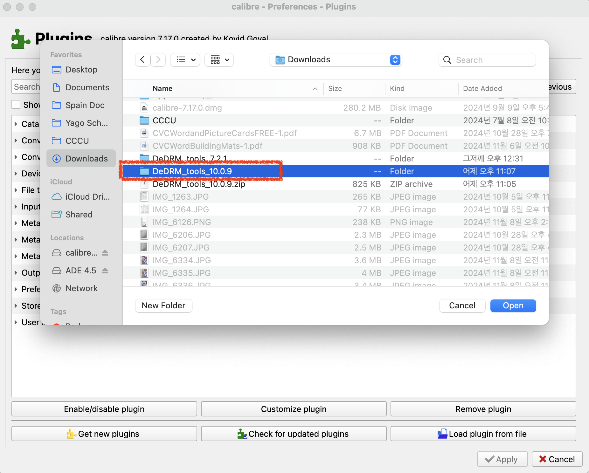
Task: Open iCloud Drive in sidebar
Action: (81, 197)
